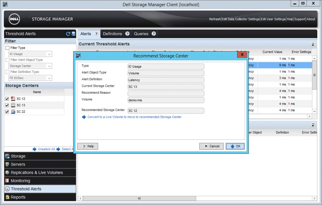This screenshot has height=205, width=322.
Task: Click the dialog Help button
Action: [x=88, y=146]
